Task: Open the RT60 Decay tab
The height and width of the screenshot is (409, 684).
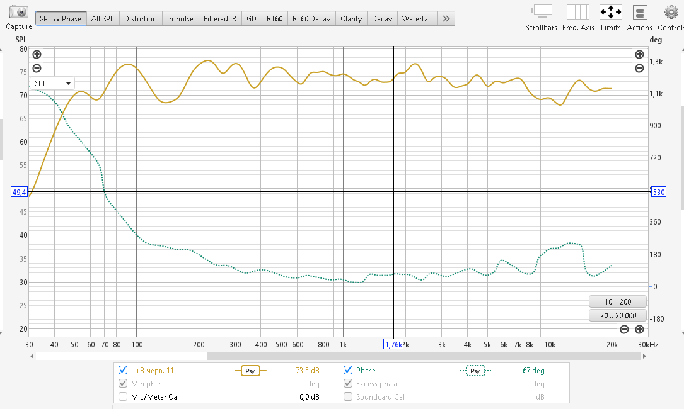Action: (x=311, y=19)
